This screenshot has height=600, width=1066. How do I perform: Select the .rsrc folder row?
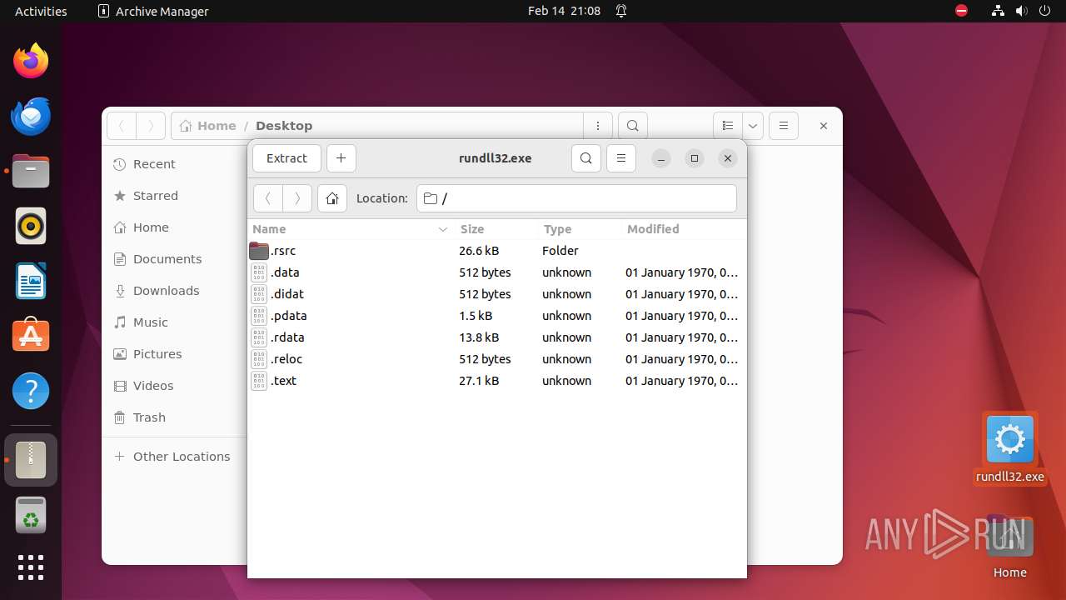[497, 251]
